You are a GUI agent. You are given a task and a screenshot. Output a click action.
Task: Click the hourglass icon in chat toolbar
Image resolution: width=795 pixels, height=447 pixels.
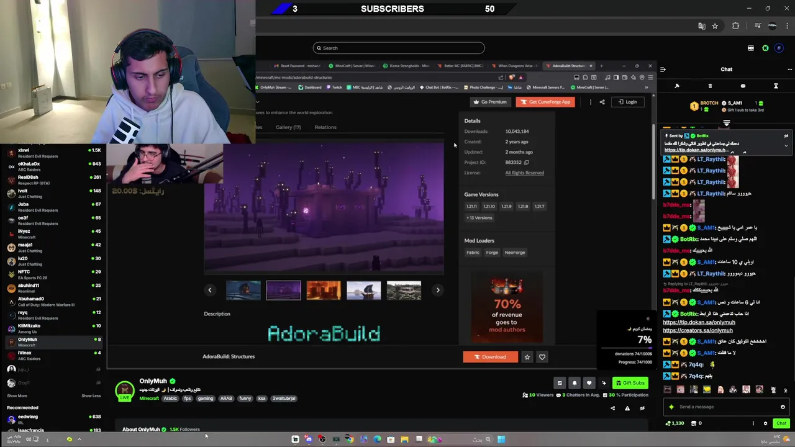point(776,86)
